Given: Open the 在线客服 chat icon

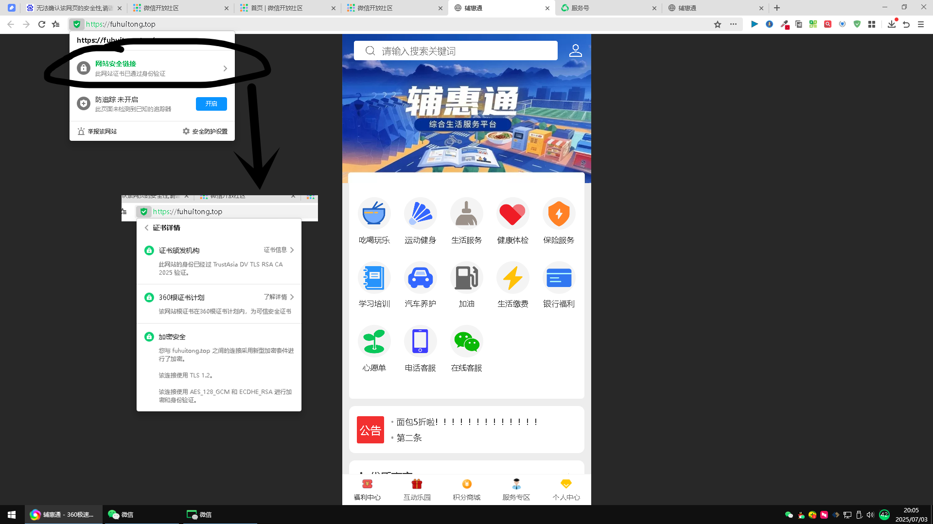Looking at the screenshot, I should 466,341.
